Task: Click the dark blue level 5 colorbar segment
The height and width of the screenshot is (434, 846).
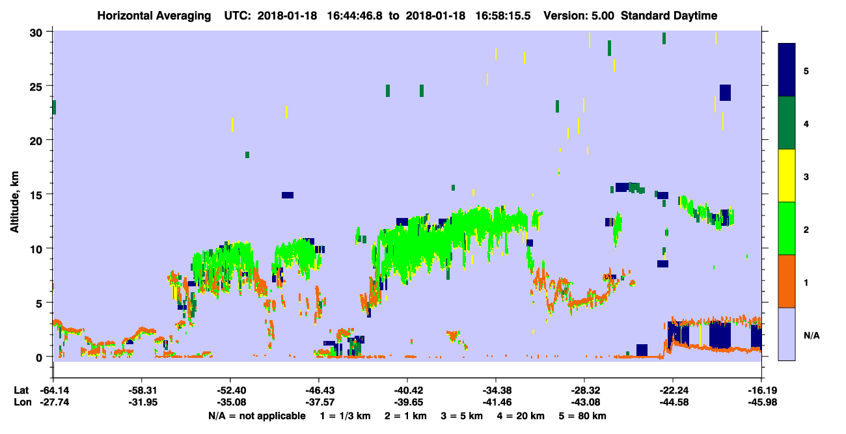Action: point(787,70)
